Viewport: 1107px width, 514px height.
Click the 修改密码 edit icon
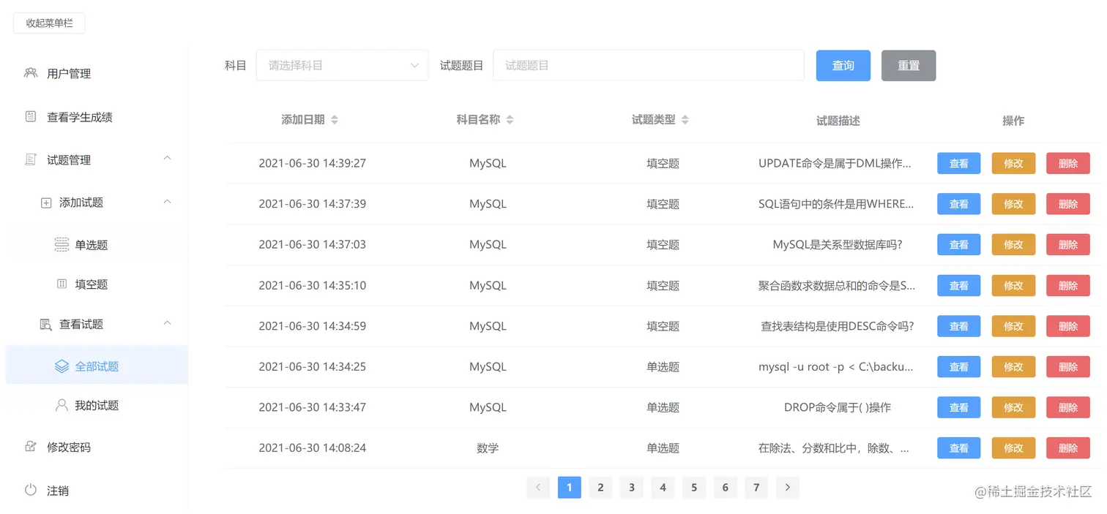(x=30, y=446)
